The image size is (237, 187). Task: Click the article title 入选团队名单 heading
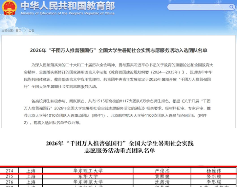(x=118, y=50)
